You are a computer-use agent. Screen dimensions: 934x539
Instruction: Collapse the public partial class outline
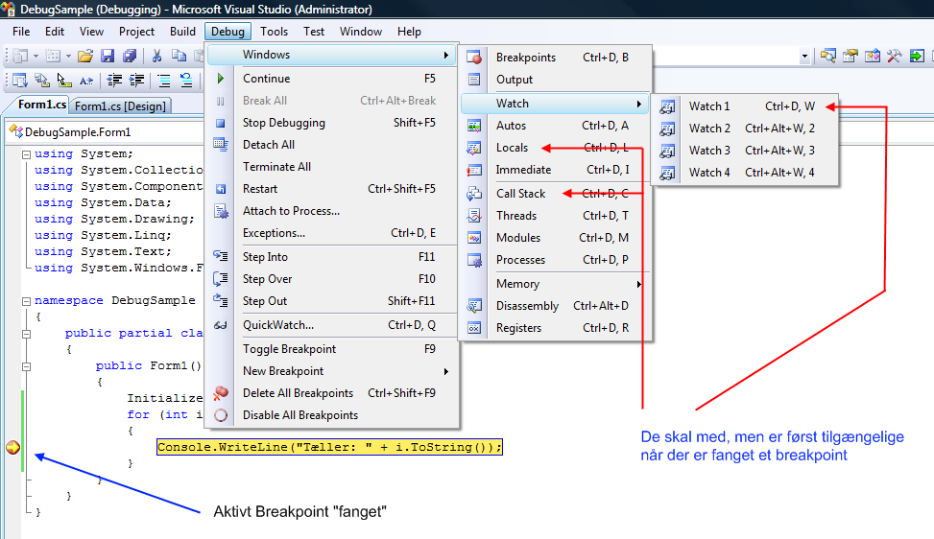26,335
